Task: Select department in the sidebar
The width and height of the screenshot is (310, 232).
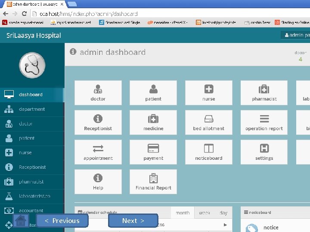Action: coord(32,109)
